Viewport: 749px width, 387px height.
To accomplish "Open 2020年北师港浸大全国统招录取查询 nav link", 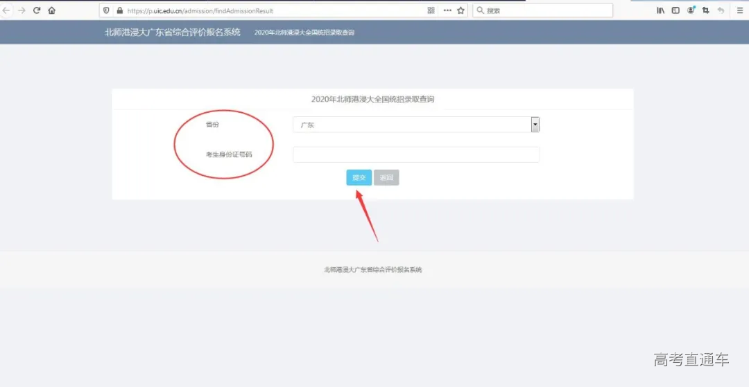I will (304, 33).
